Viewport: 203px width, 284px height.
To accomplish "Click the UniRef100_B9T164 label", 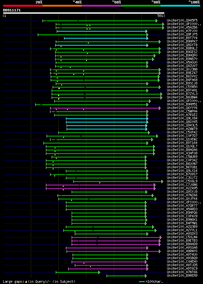I will coord(182,143).
